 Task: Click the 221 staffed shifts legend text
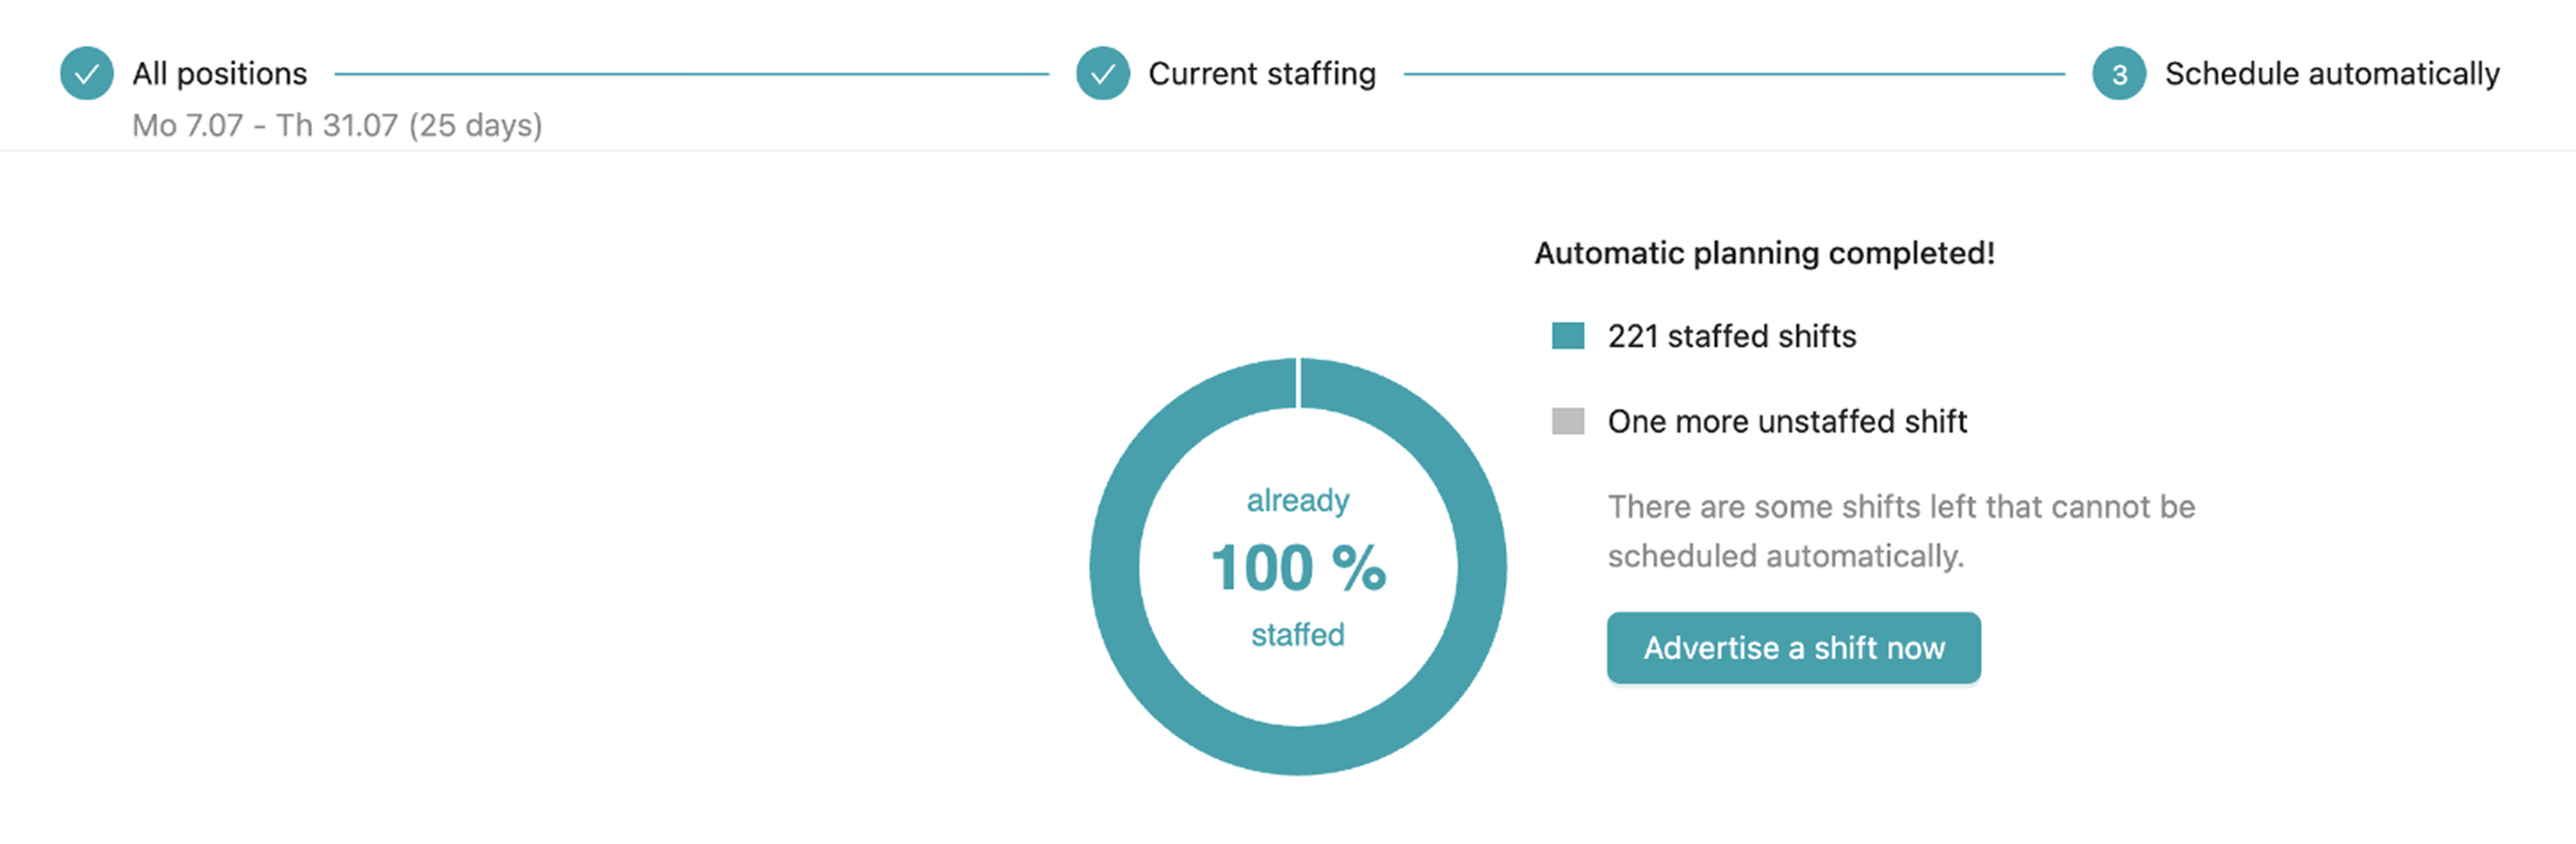[x=1731, y=336]
